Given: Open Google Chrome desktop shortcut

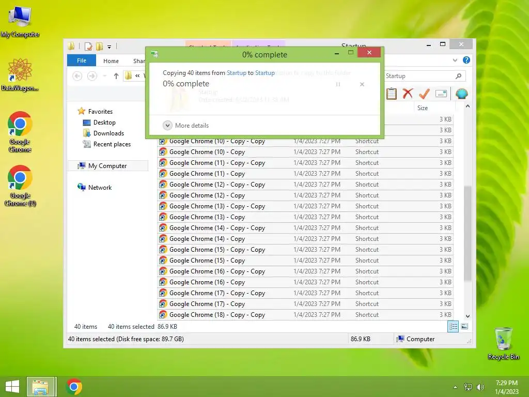Looking at the screenshot, I should [20, 132].
